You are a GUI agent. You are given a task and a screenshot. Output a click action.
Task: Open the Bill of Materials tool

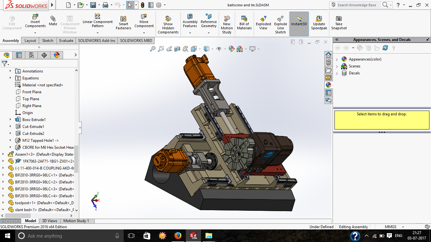click(244, 23)
